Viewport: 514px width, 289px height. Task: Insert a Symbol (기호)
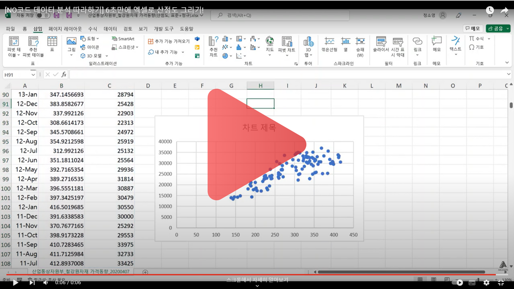(x=477, y=47)
